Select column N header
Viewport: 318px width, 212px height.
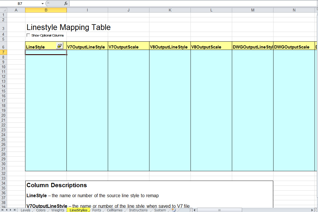[x=294, y=10]
